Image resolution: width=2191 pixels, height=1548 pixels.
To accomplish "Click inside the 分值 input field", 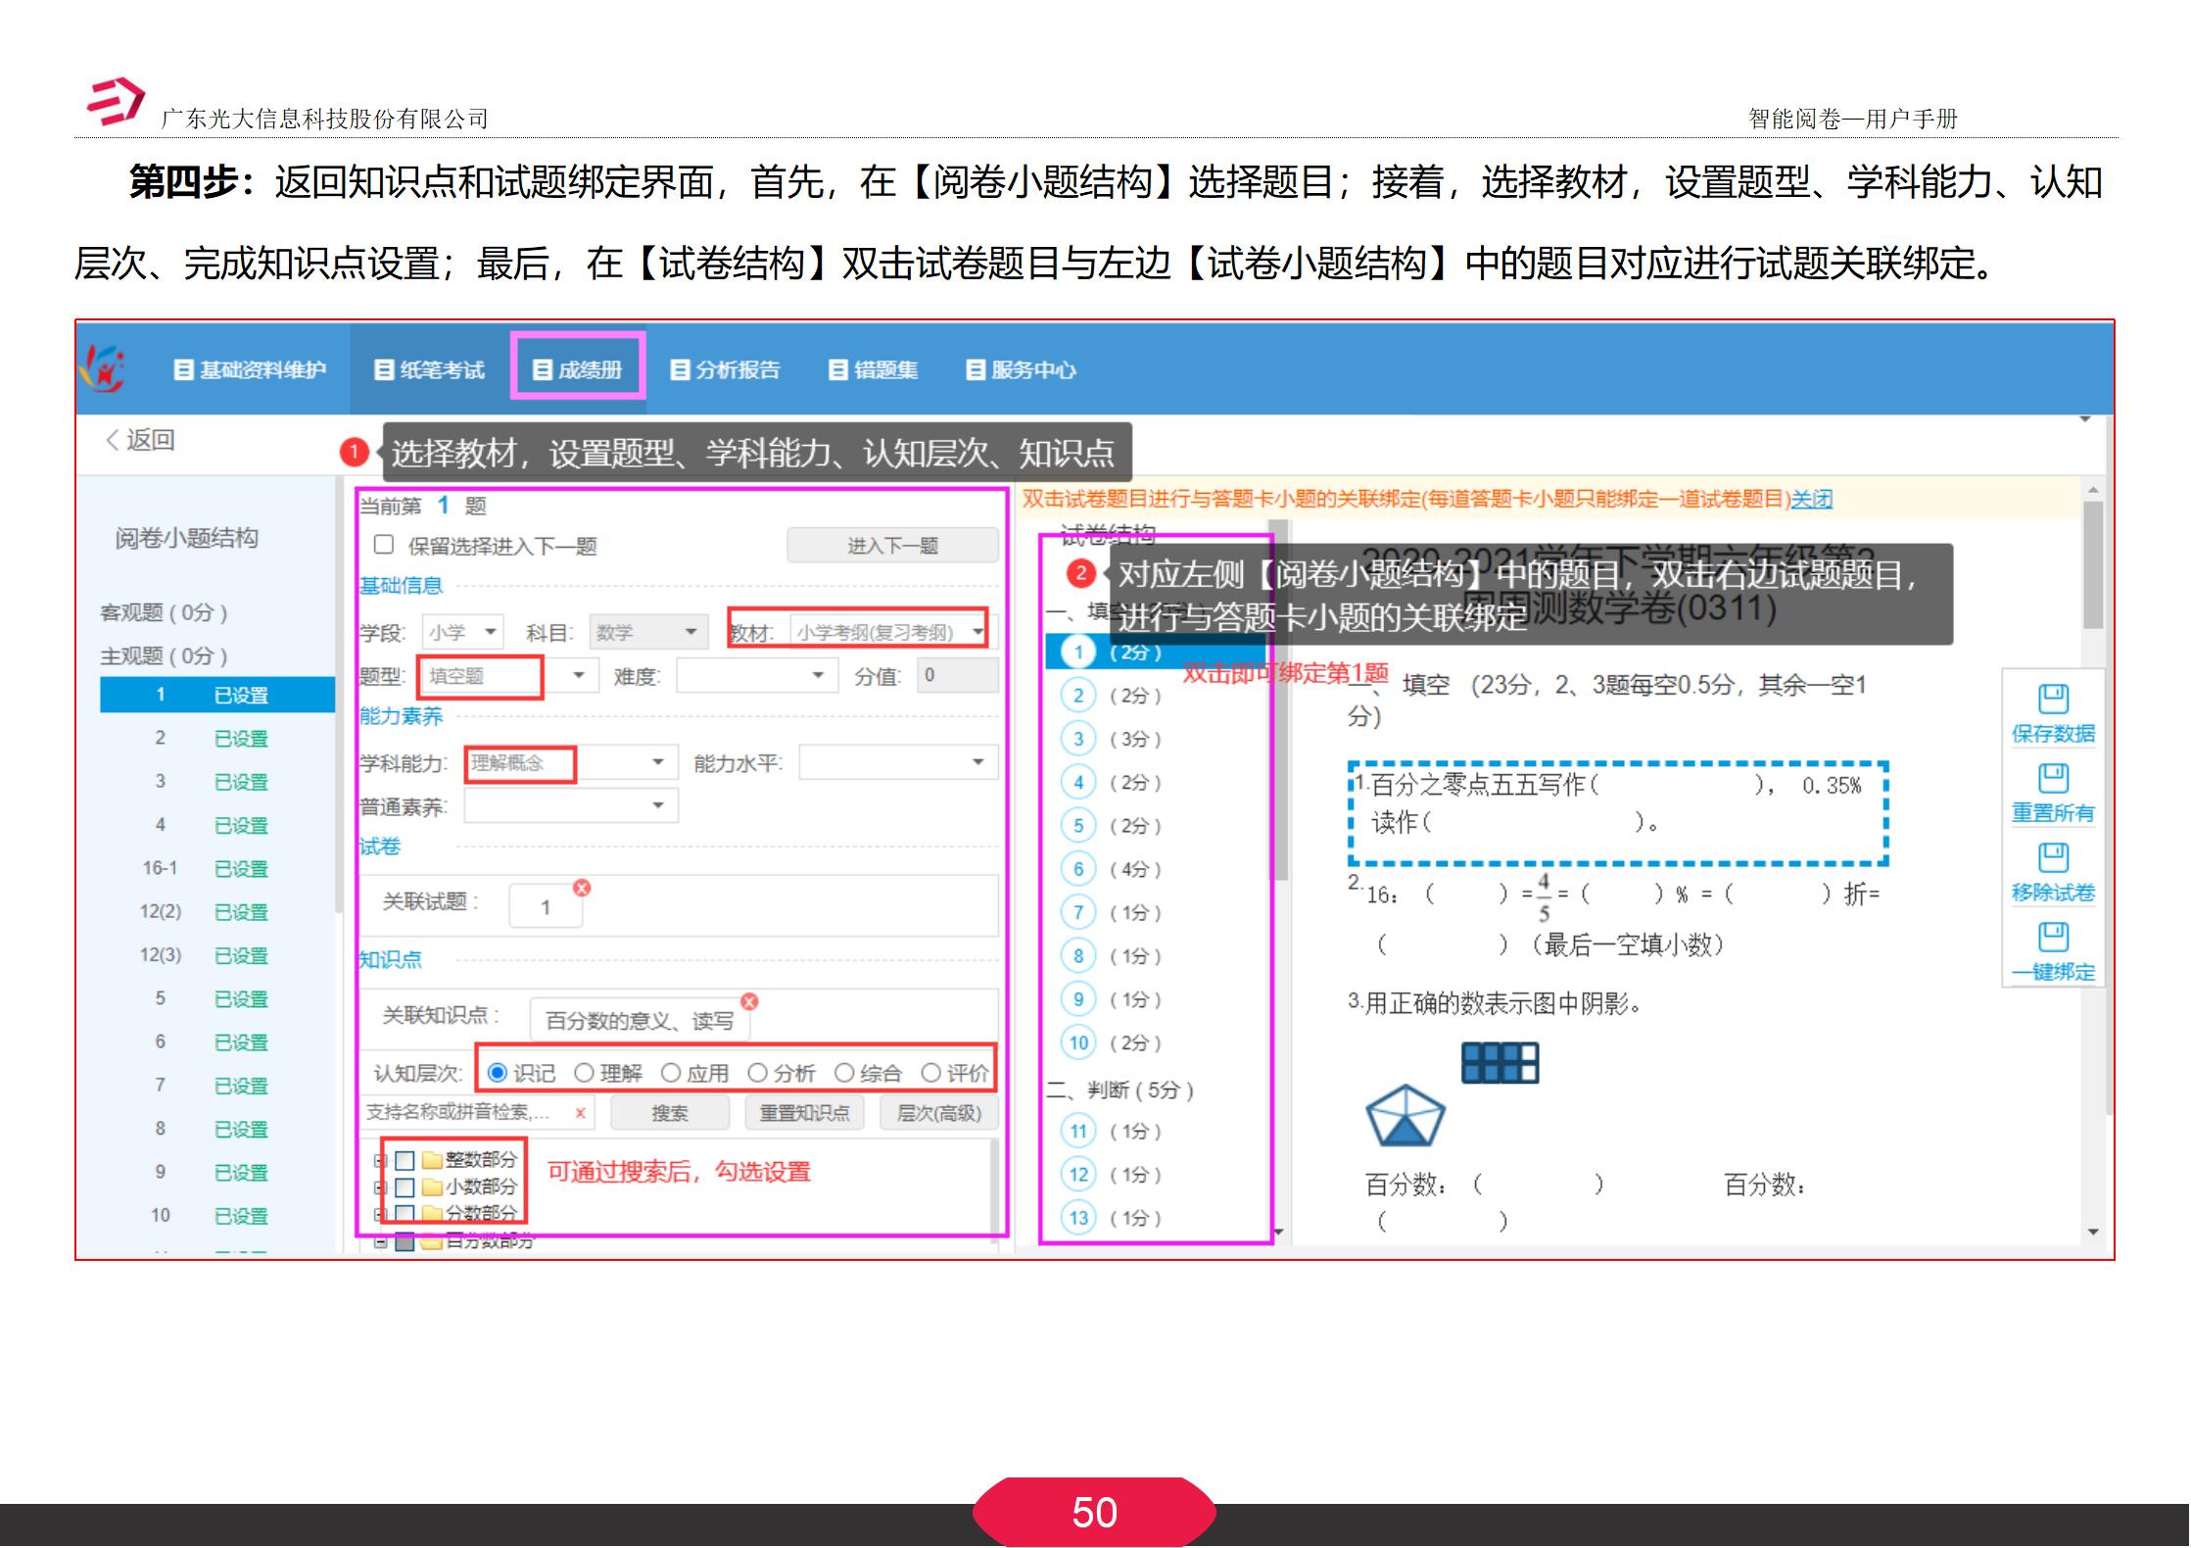I will [x=955, y=675].
